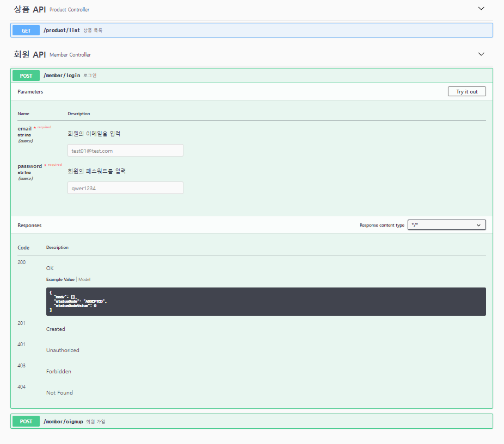Click the /member/signup path text
The image size is (504, 444).
[63, 422]
